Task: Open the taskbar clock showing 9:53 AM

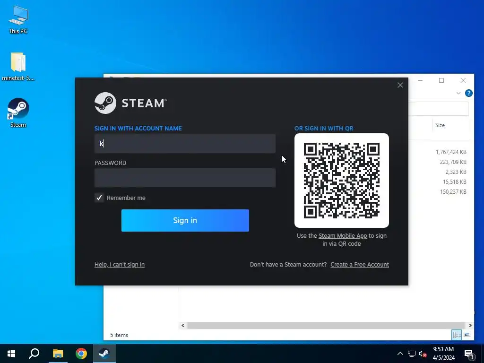Action: click(x=443, y=354)
